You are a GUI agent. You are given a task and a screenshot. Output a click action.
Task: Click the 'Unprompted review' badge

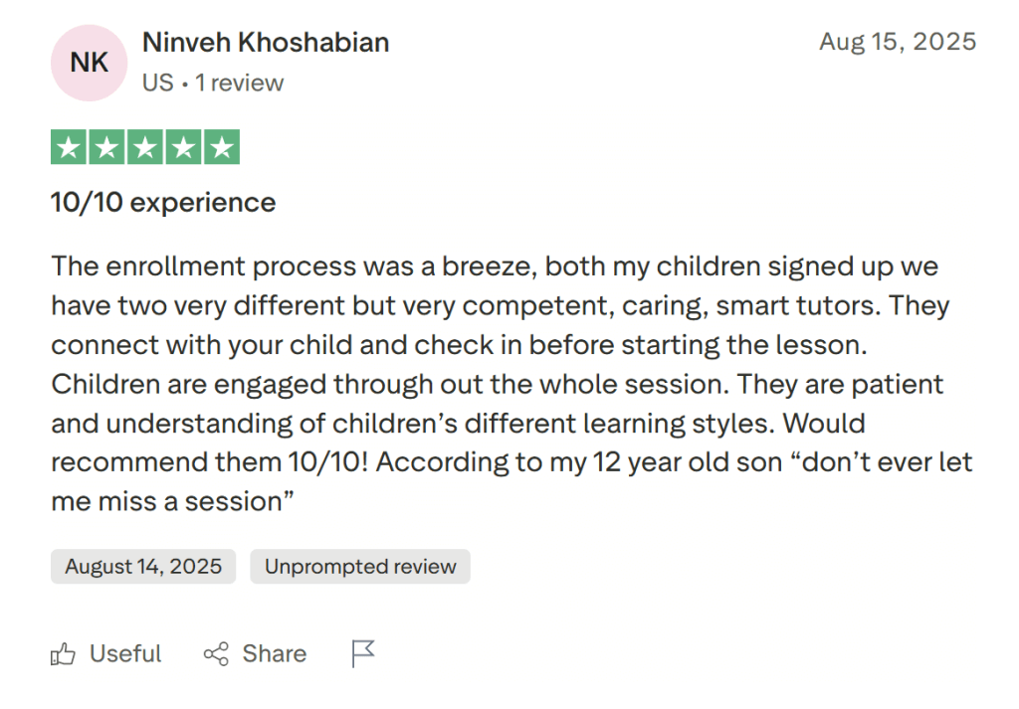point(360,566)
